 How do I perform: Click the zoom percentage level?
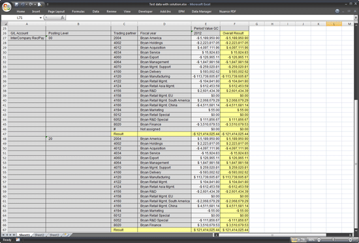(311, 240)
